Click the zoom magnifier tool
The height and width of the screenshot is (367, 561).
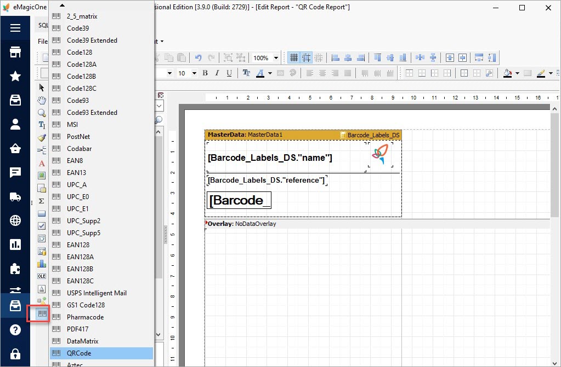pos(42,113)
